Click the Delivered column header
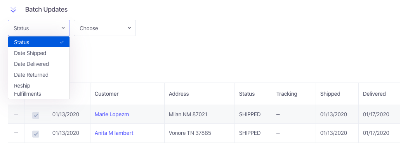Viewport: 403px width, 143px height. pyautogui.click(x=374, y=94)
